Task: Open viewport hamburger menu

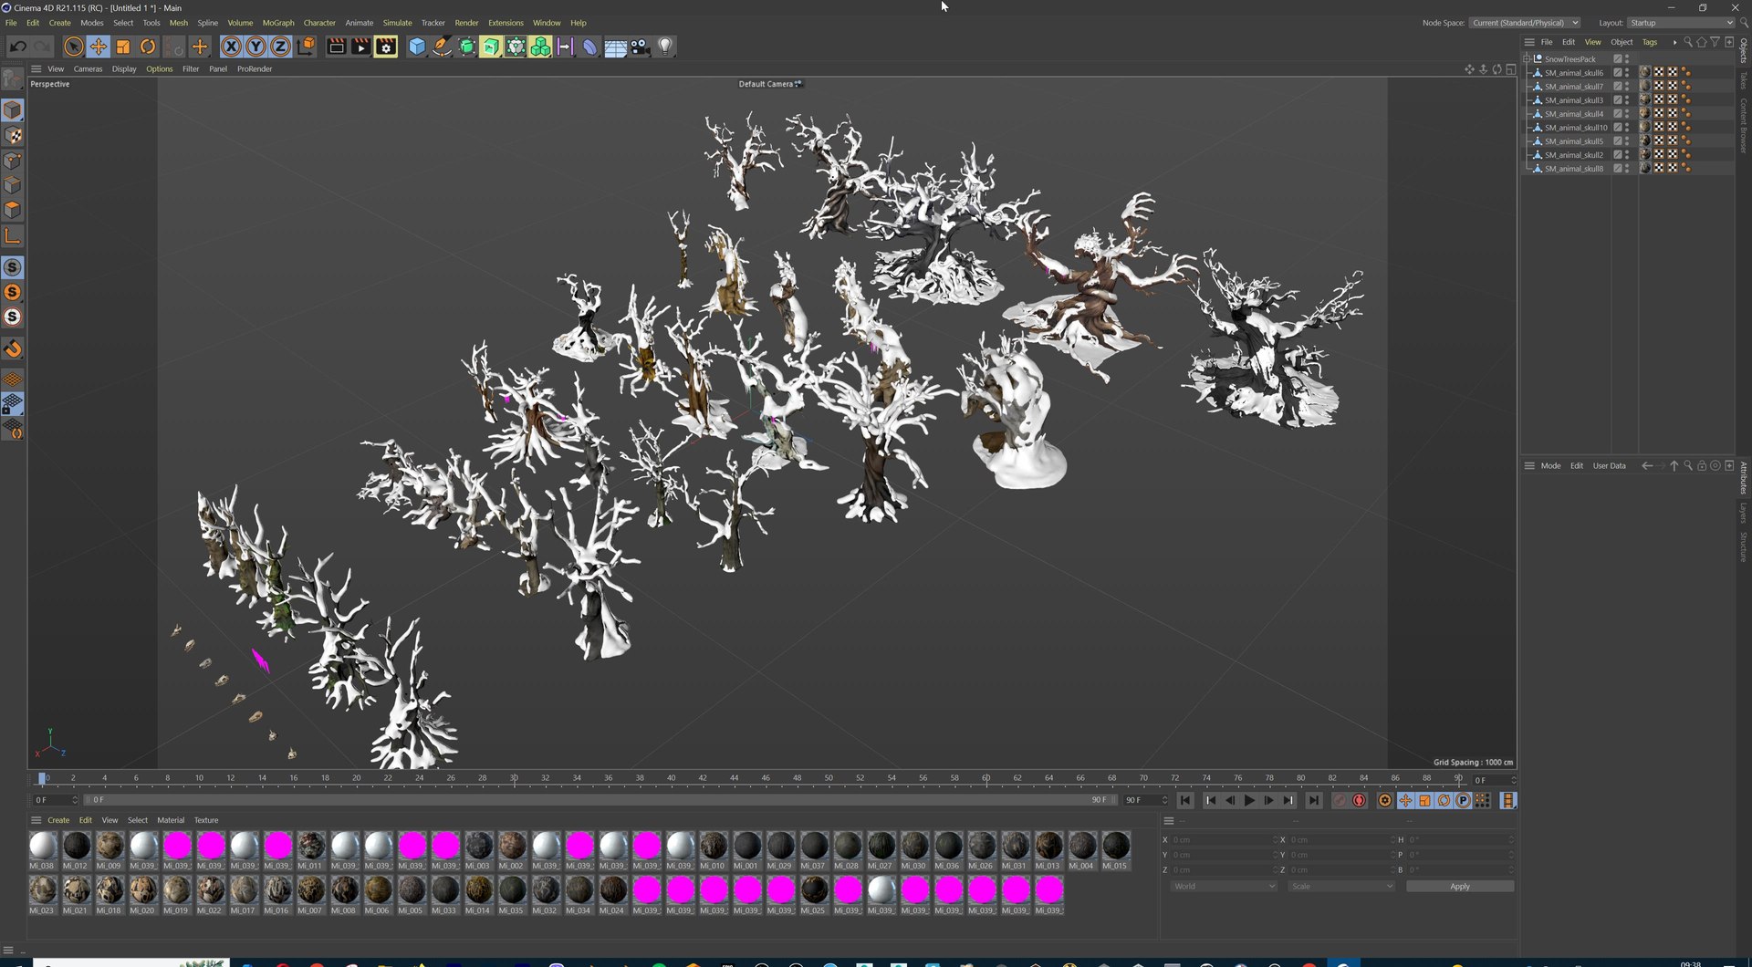Action: coord(36,68)
